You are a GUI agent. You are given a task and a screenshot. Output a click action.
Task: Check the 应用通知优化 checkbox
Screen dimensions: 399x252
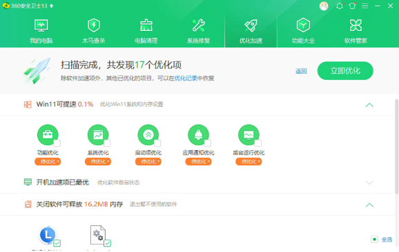208,143
